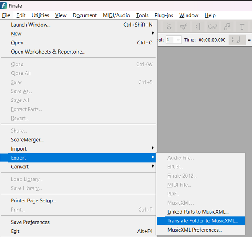Screen dimensions: 252x237
Task: Open the Plug-ins menu
Action: point(164,15)
